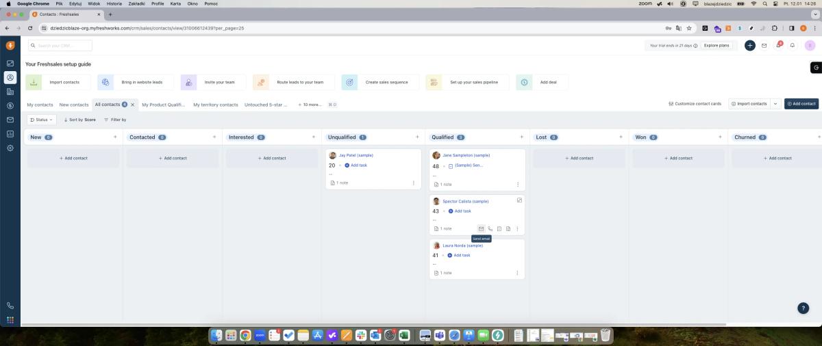Open the Deals dollar icon in the sidebar
Viewport: 822px width, 346px height.
coord(10,105)
